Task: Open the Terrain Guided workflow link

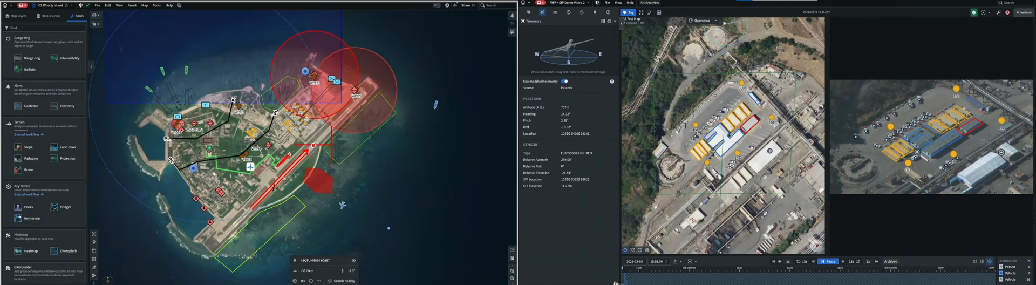Action: pos(29,134)
